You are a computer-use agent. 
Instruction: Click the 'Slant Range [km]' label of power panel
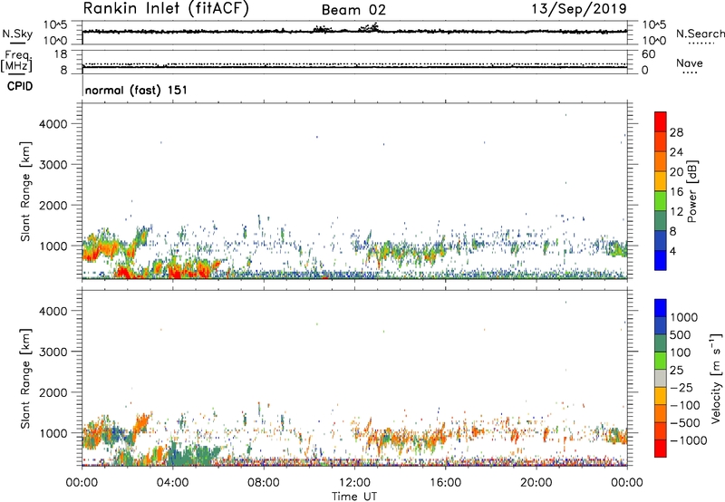[25, 191]
